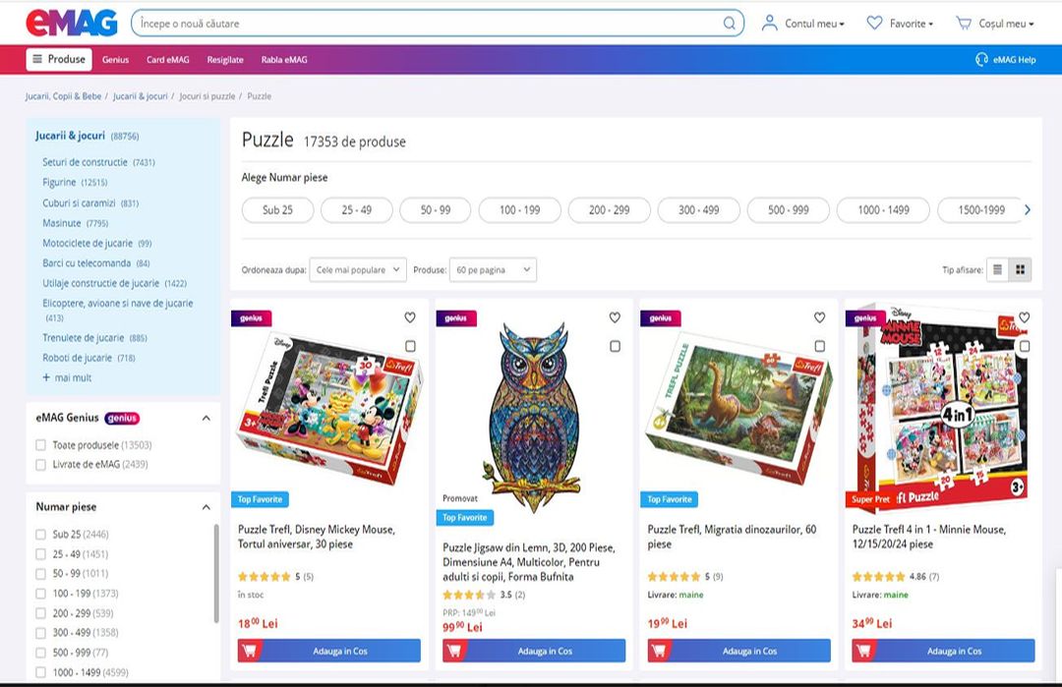Open the Contul meu account icon
Viewport: 1062px width, 687px height.
coord(769,24)
